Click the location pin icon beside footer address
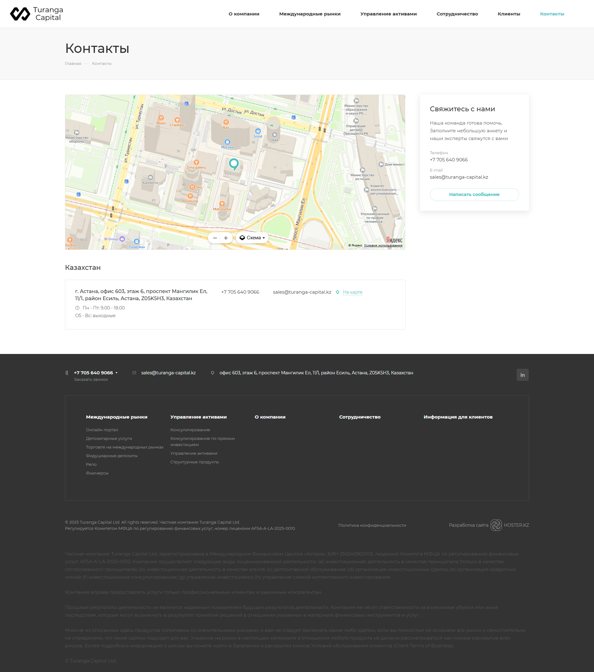Viewport: 594px width, 672px height. 213,372
